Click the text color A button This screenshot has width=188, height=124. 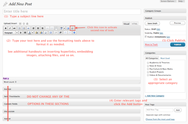tap(29, 33)
